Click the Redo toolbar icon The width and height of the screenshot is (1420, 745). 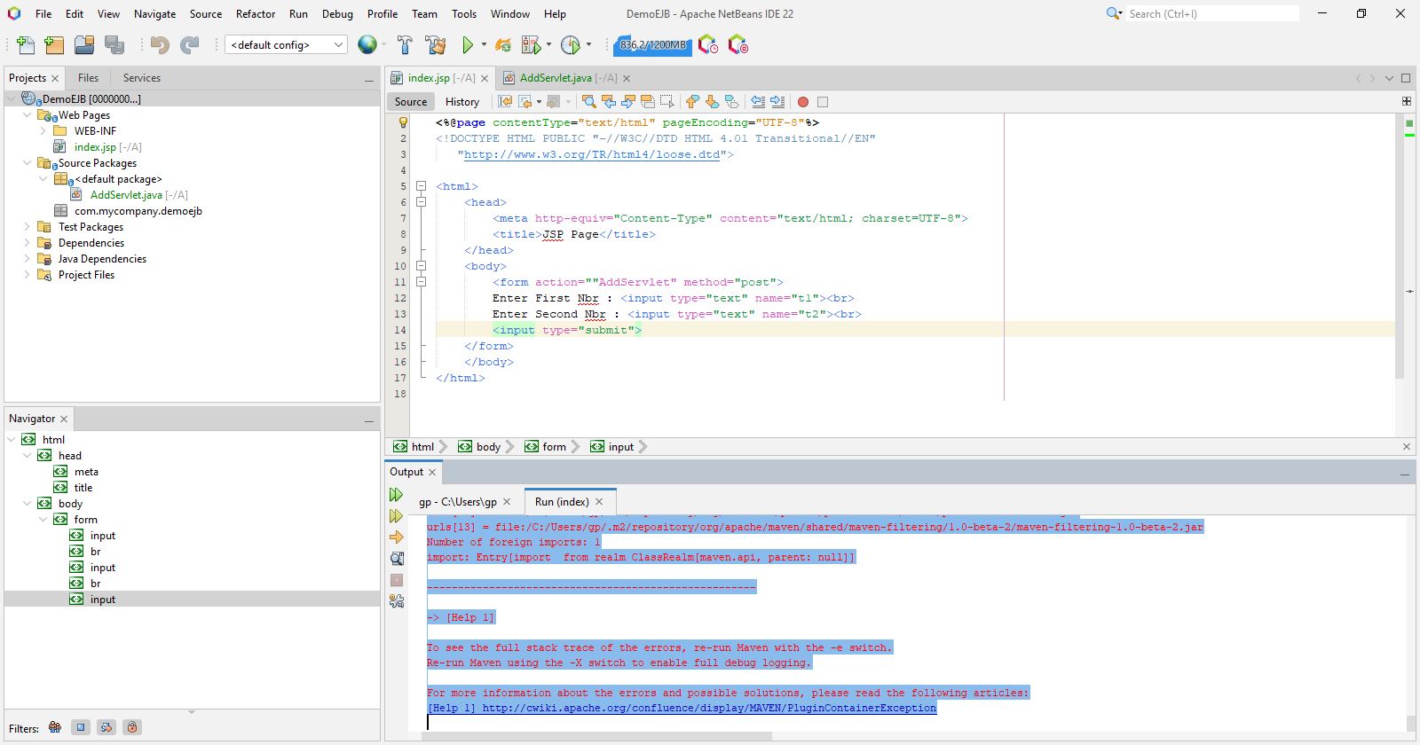pos(189,45)
